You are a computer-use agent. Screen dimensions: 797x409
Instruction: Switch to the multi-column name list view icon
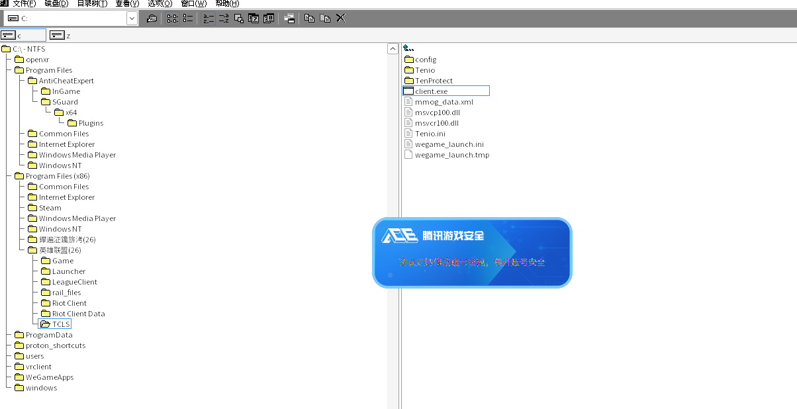tap(173, 19)
